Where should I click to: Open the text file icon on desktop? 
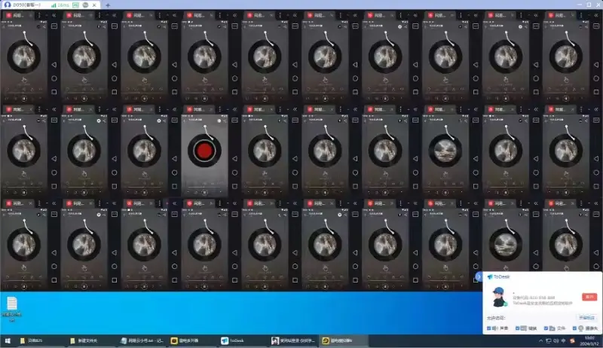tap(11, 308)
